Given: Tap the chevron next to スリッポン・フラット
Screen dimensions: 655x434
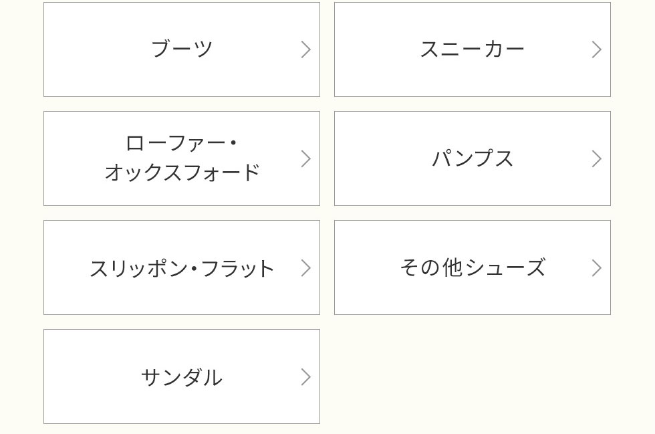Looking at the screenshot, I should pos(305,268).
